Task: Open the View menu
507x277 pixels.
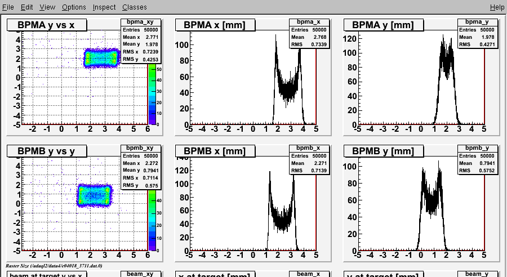Action: pos(47,7)
